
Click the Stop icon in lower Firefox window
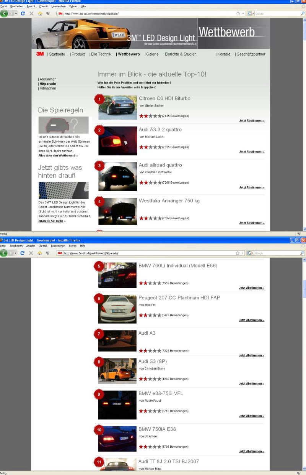click(30, 253)
